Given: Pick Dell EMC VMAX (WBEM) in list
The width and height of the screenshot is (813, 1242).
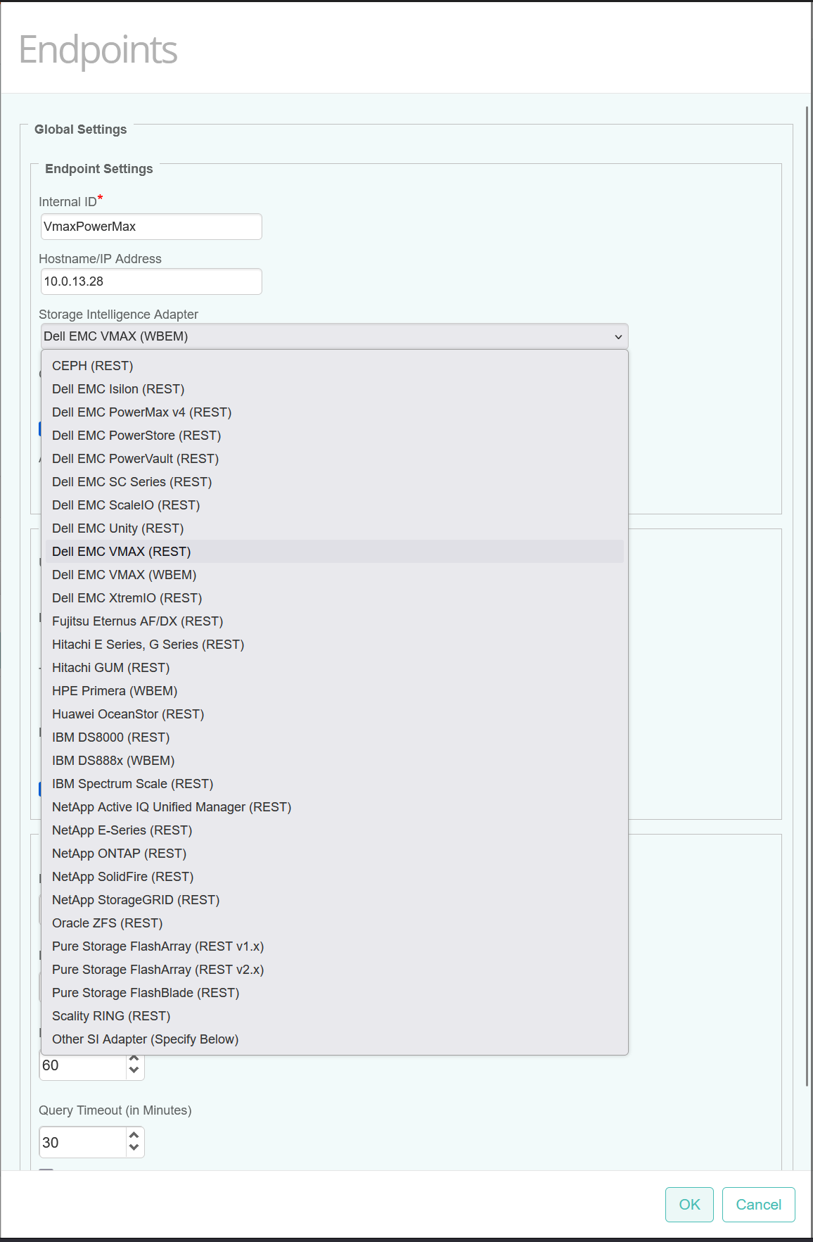Looking at the screenshot, I should (335, 575).
